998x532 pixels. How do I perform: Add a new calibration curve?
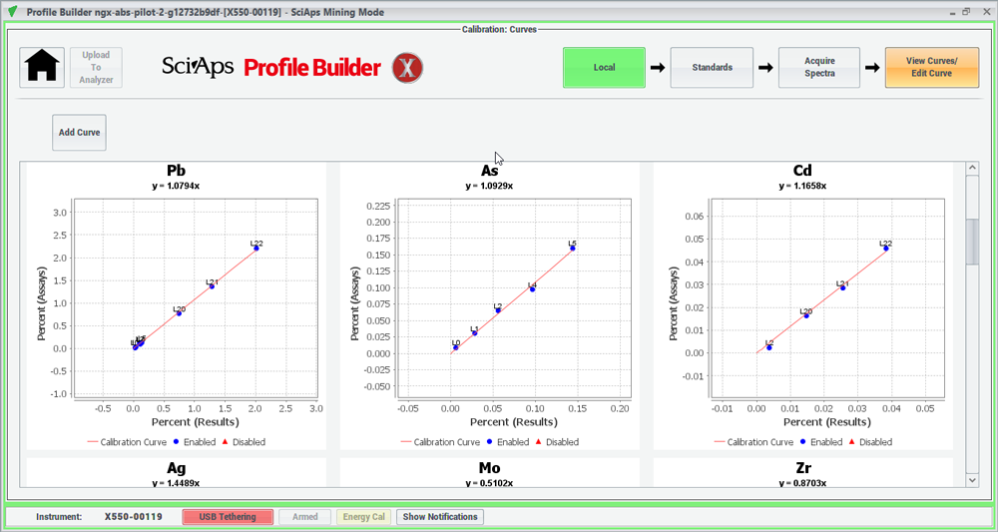click(79, 133)
